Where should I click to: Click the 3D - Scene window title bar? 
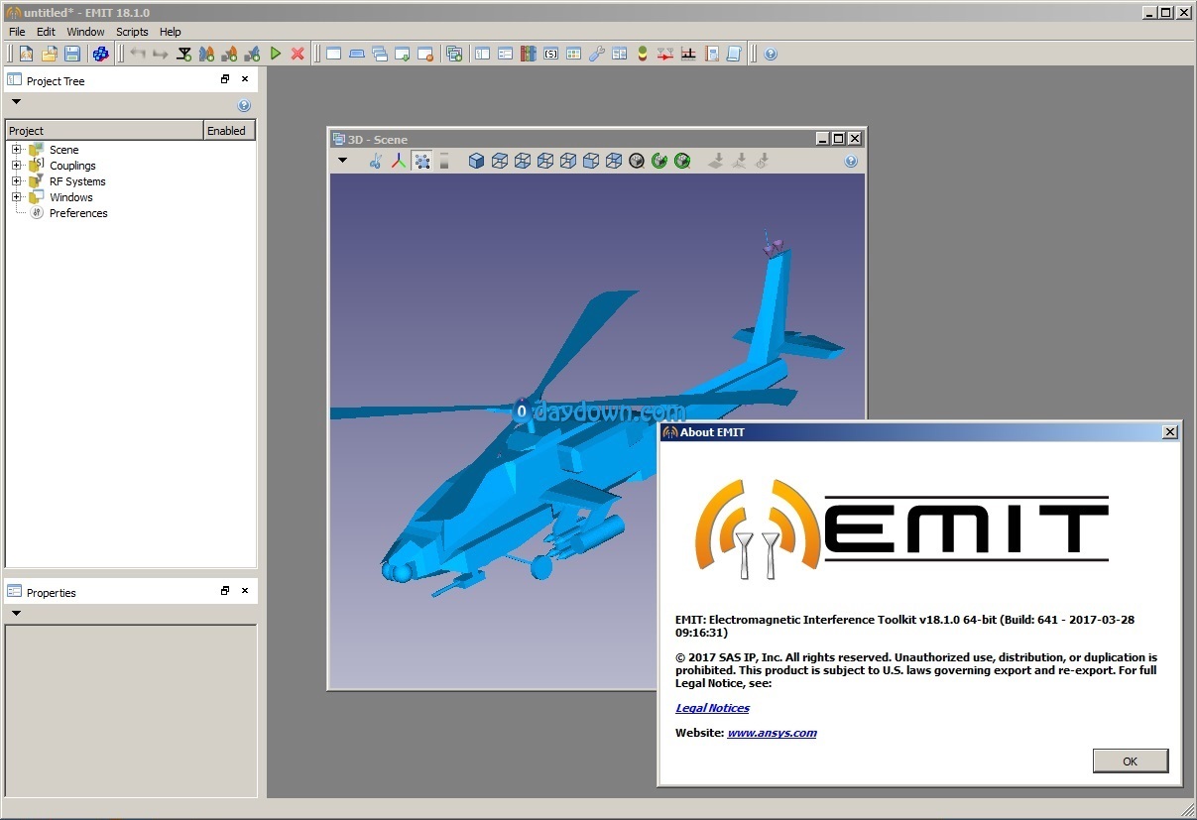coord(595,139)
